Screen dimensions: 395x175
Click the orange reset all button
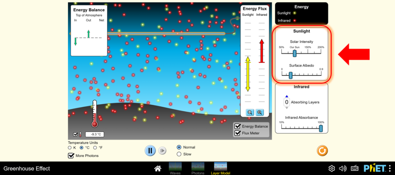(322, 151)
